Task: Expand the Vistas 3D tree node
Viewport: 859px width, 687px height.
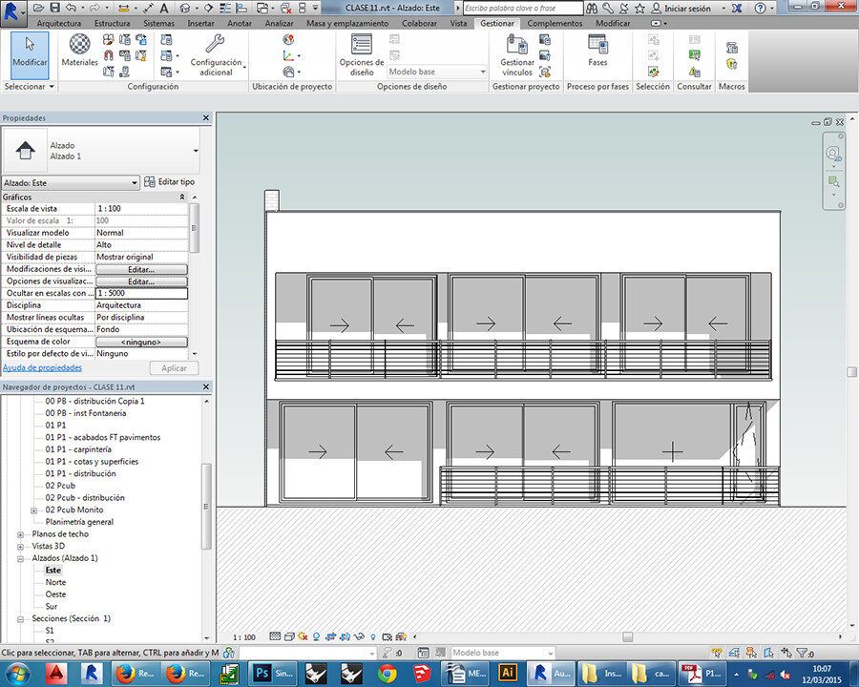Action: click(21, 546)
